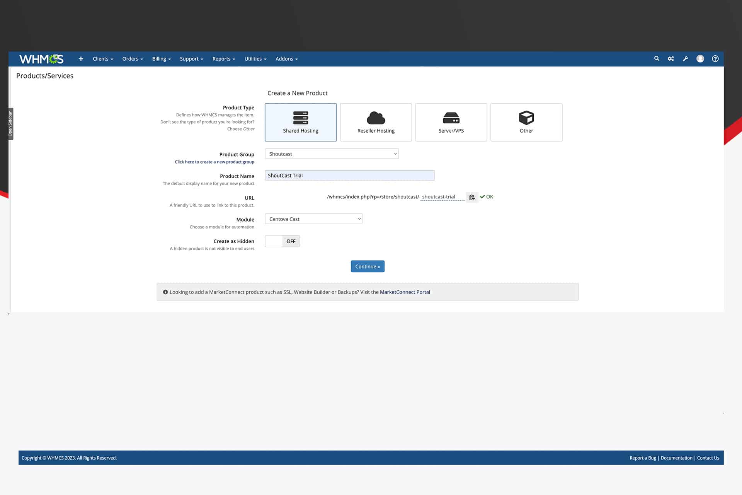Screen dimensions: 742x495
Task: Click the Continue button
Action: (368, 266)
